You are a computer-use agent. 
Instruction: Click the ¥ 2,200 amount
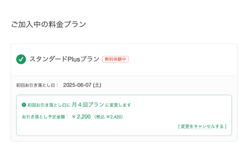click(81, 117)
